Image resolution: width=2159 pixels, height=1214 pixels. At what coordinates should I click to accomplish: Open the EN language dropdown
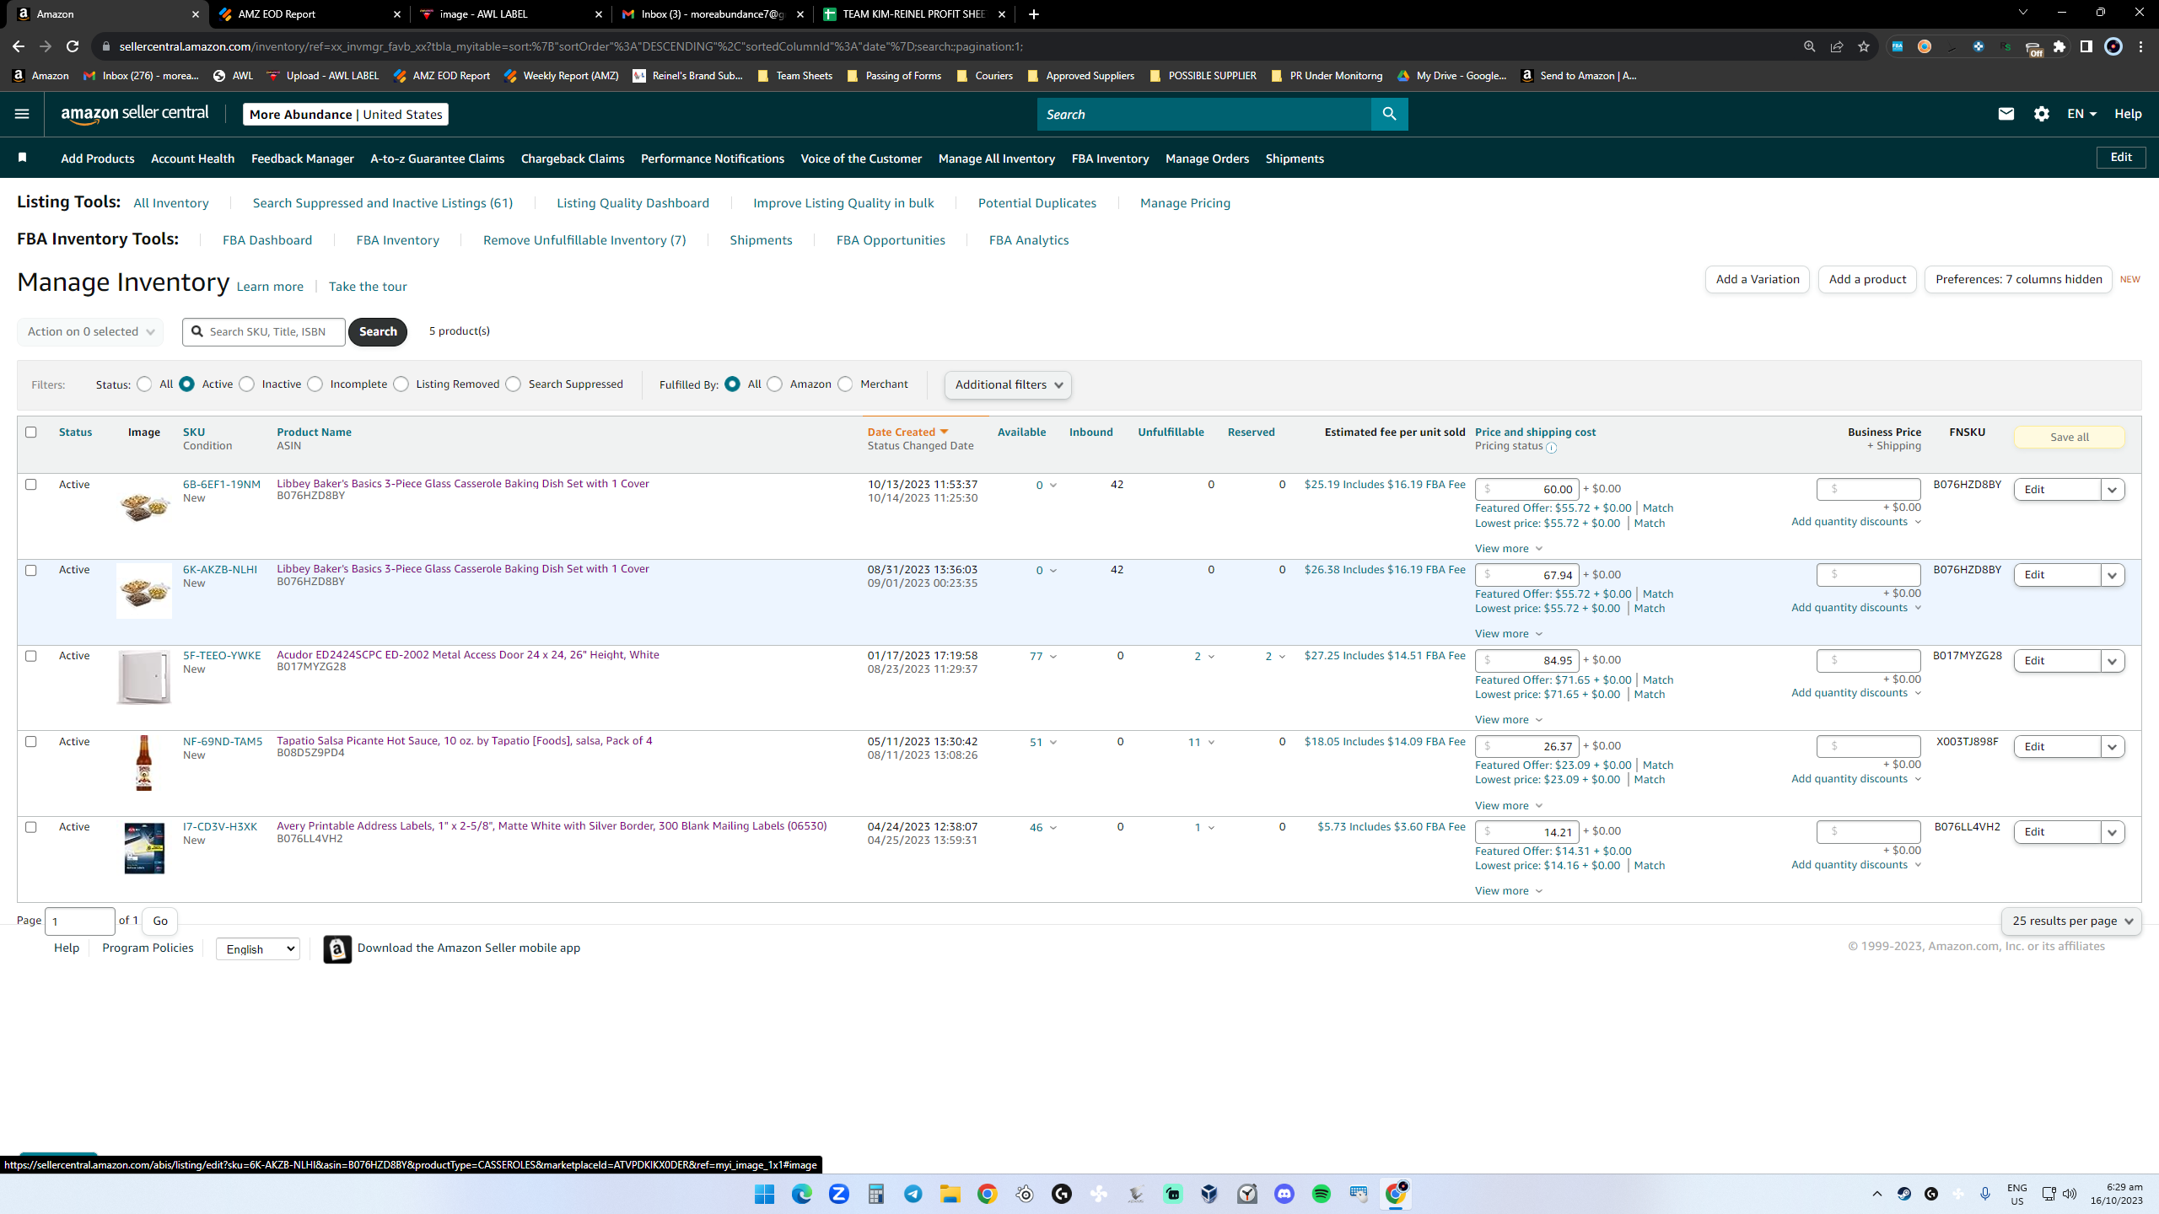click(x=2081, y=114)
